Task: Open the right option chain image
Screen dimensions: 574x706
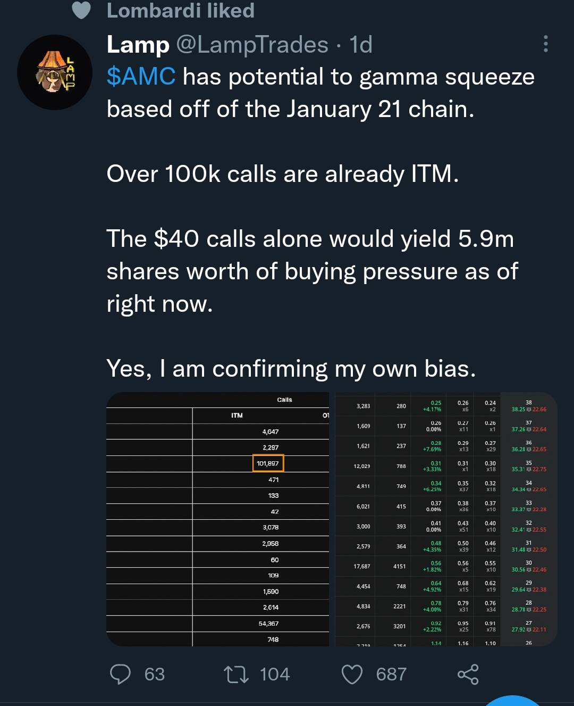Action: (446, 519)
